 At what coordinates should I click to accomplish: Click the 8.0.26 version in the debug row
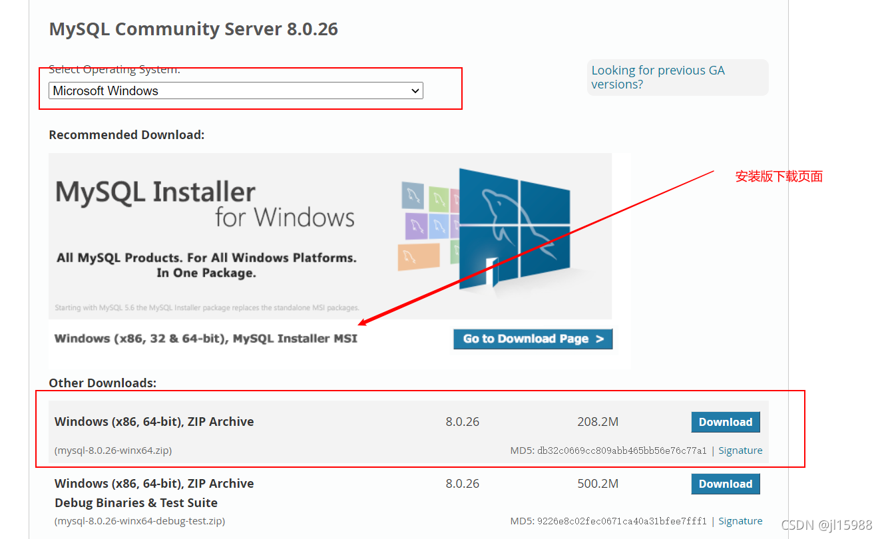click(x=463, y=484)
